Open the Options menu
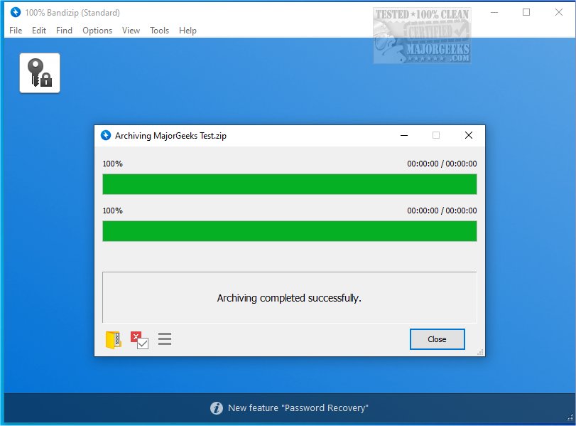Image resolution: width=576 pixels, height=426 pixels. (97, 31)
